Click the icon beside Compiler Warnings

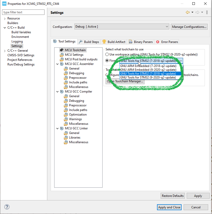(66, 119)
